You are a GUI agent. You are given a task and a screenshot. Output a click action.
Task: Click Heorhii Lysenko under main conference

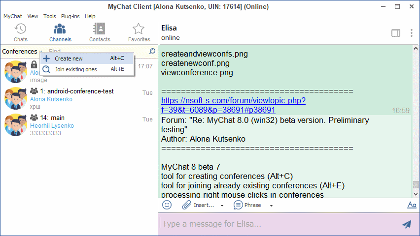coord(52,125)
